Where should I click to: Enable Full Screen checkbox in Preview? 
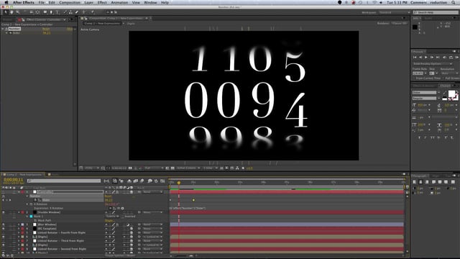(x=443, y=78)
